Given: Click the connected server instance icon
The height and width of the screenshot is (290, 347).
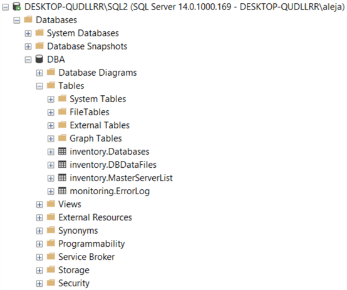Looking at the screenshot, I should [16, 6].
